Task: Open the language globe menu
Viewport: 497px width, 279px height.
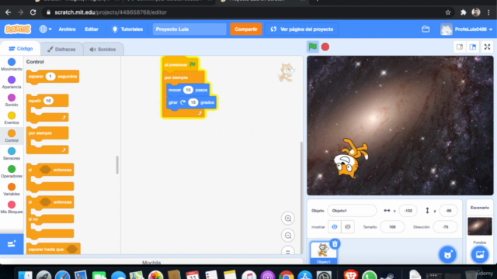Action: (x=45, y=29)
